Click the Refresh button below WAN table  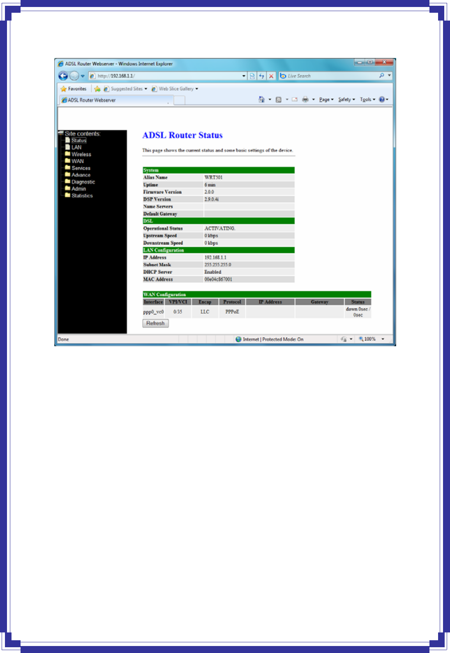coord(155,323)
